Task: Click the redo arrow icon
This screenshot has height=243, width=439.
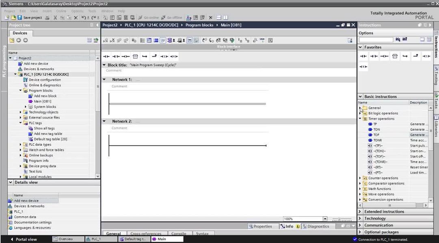Action: coord(93,17)
